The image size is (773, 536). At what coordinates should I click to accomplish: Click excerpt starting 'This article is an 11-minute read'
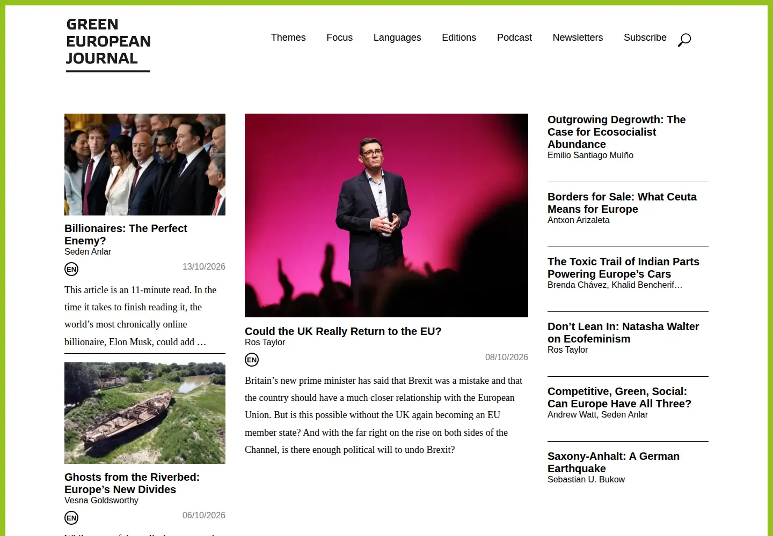141,316
